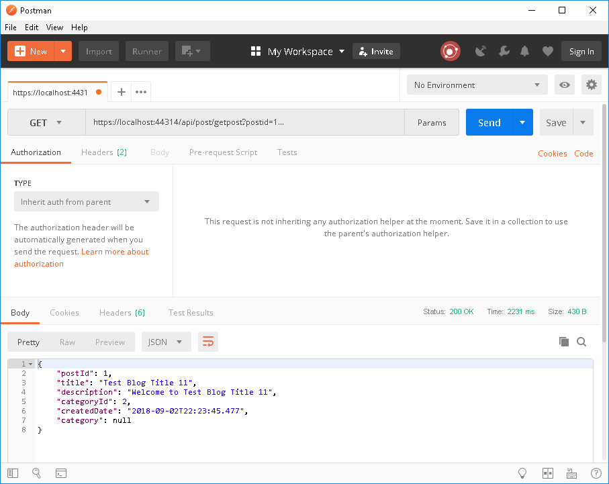Switch to the Authorization tab
This screenshot has height=484, width=609.
(36, 152)
